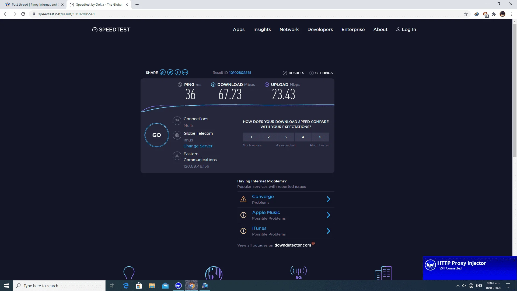Click the Globe Telecom server globe icon
This screenshot has width=517, height=291.
click(177, 135)
